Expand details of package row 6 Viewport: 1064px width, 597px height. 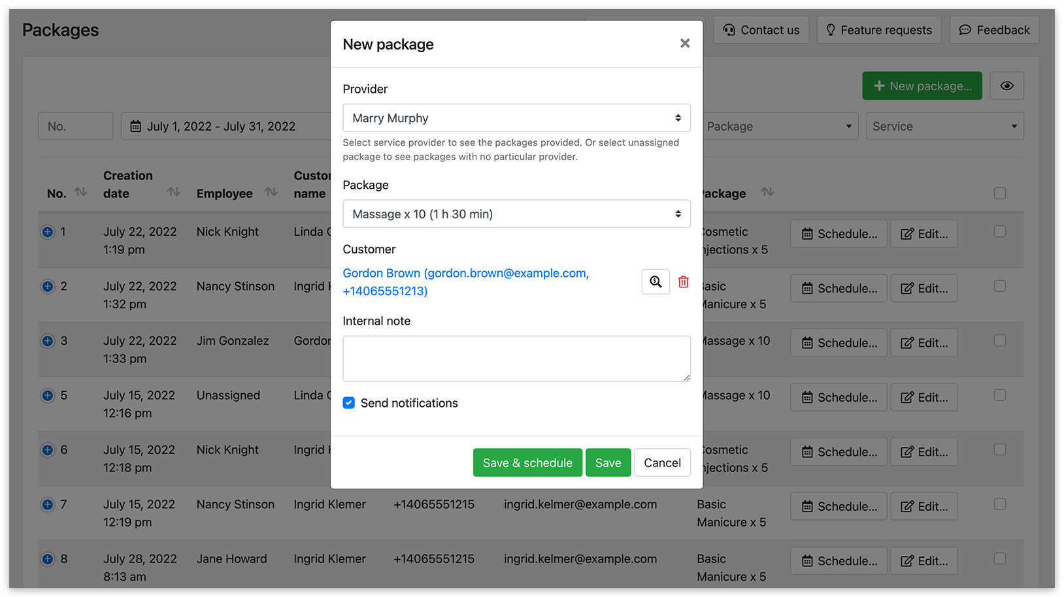pos(48,450)
